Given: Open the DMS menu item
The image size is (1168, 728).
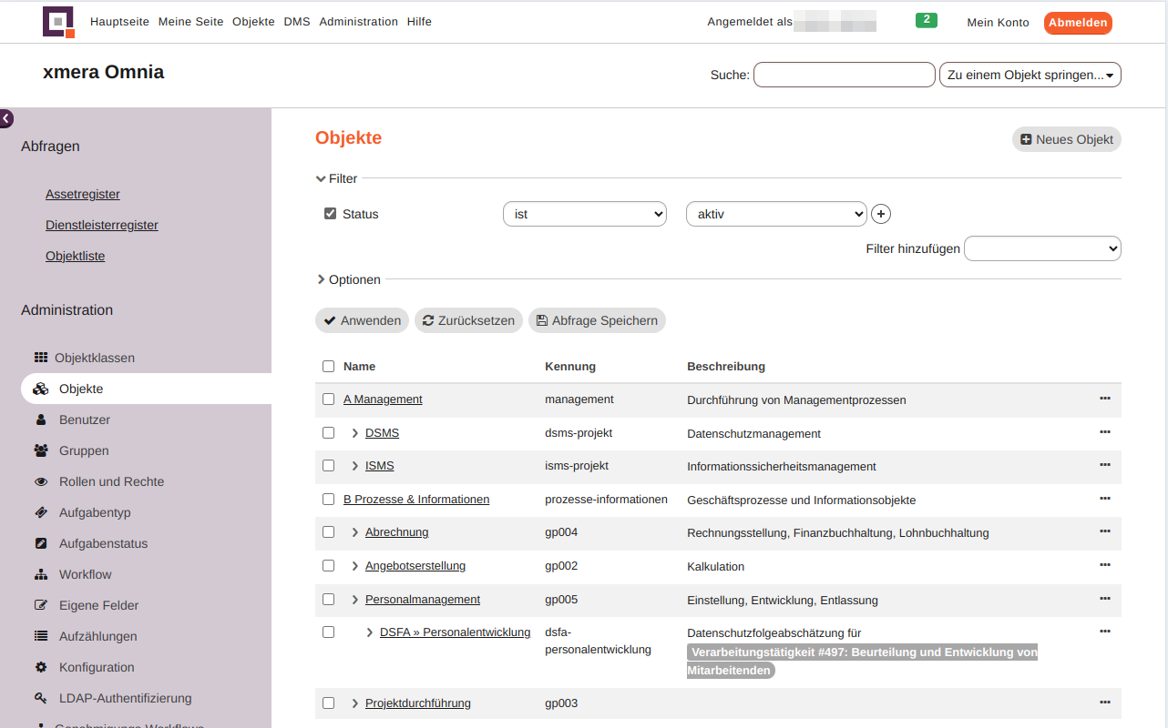Looking at the screenshot, I should [x=296, y=22].
